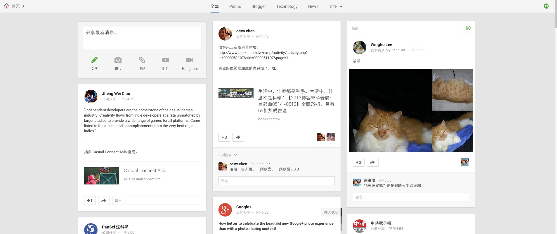Open Wingho Lee's profile avatar

coord(360,47)
